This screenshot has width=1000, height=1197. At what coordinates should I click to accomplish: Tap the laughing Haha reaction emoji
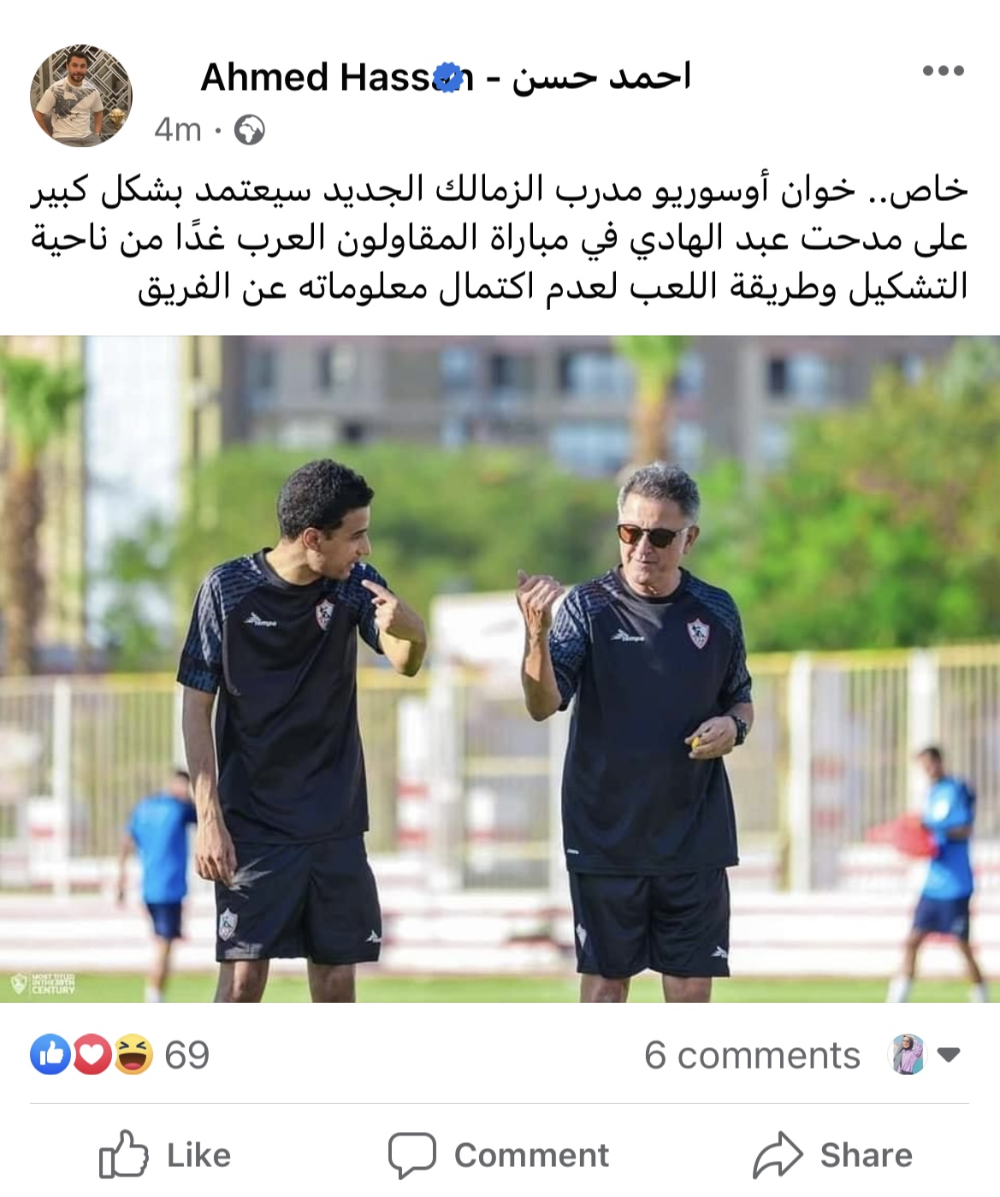[x=133, y=1054]
